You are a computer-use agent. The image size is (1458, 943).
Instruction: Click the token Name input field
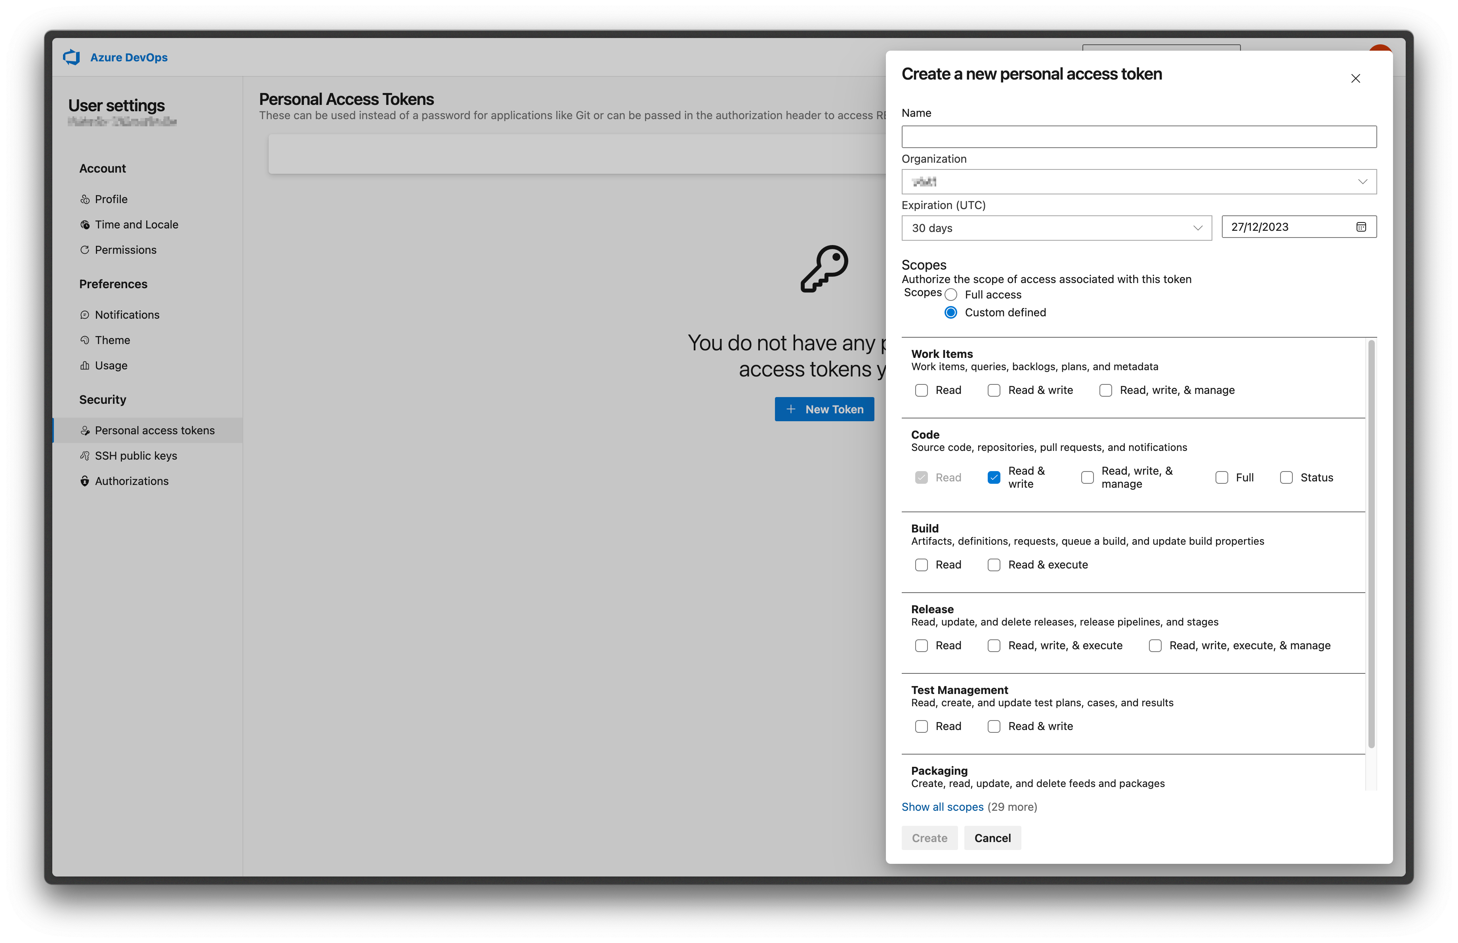click(1139, 137)
